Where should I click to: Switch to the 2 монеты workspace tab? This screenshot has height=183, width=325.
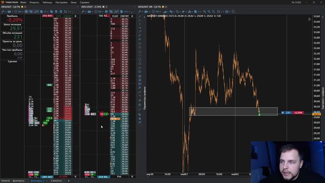coord(56,181)
